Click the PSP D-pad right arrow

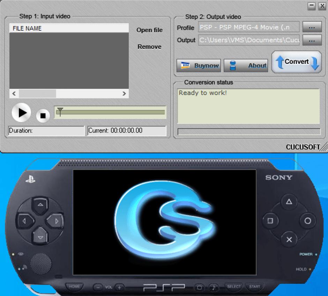coord(55,221)
